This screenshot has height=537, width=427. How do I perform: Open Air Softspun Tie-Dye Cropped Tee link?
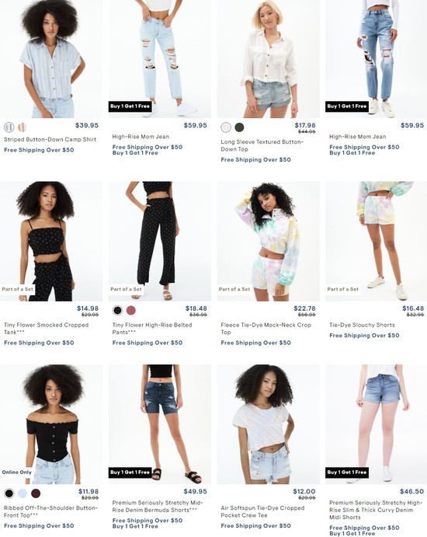pos(262,511)
